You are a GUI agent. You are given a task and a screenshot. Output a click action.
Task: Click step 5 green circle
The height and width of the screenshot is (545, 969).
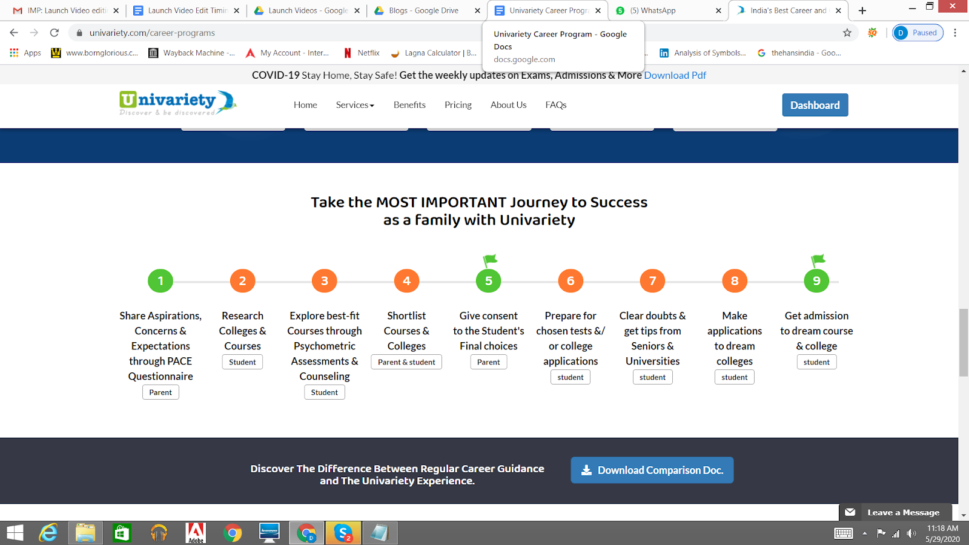pos(489,280)
